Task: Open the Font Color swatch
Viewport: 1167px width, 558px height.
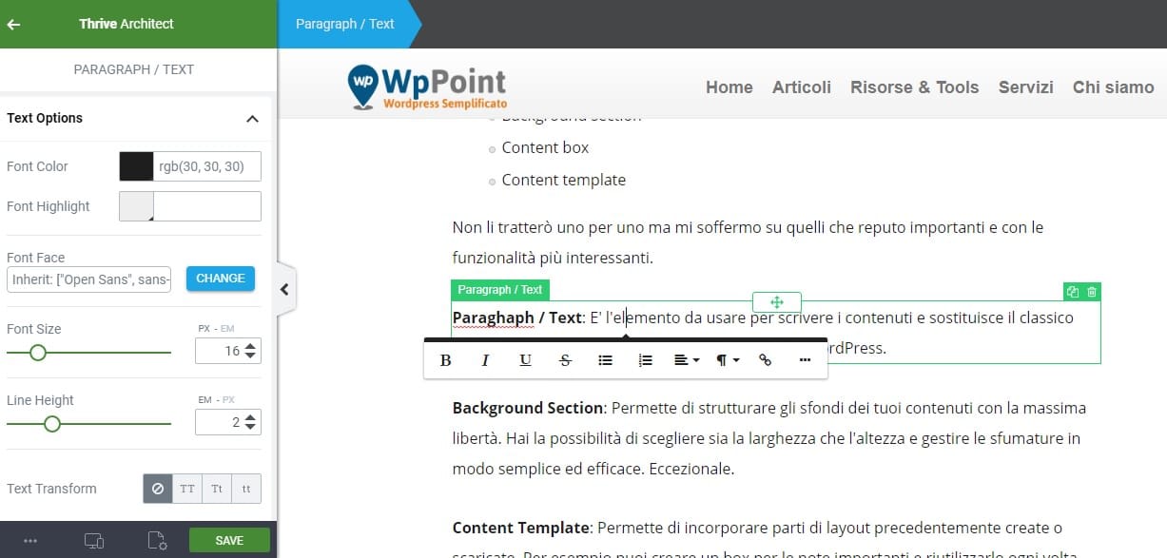Action: [136, 166]
